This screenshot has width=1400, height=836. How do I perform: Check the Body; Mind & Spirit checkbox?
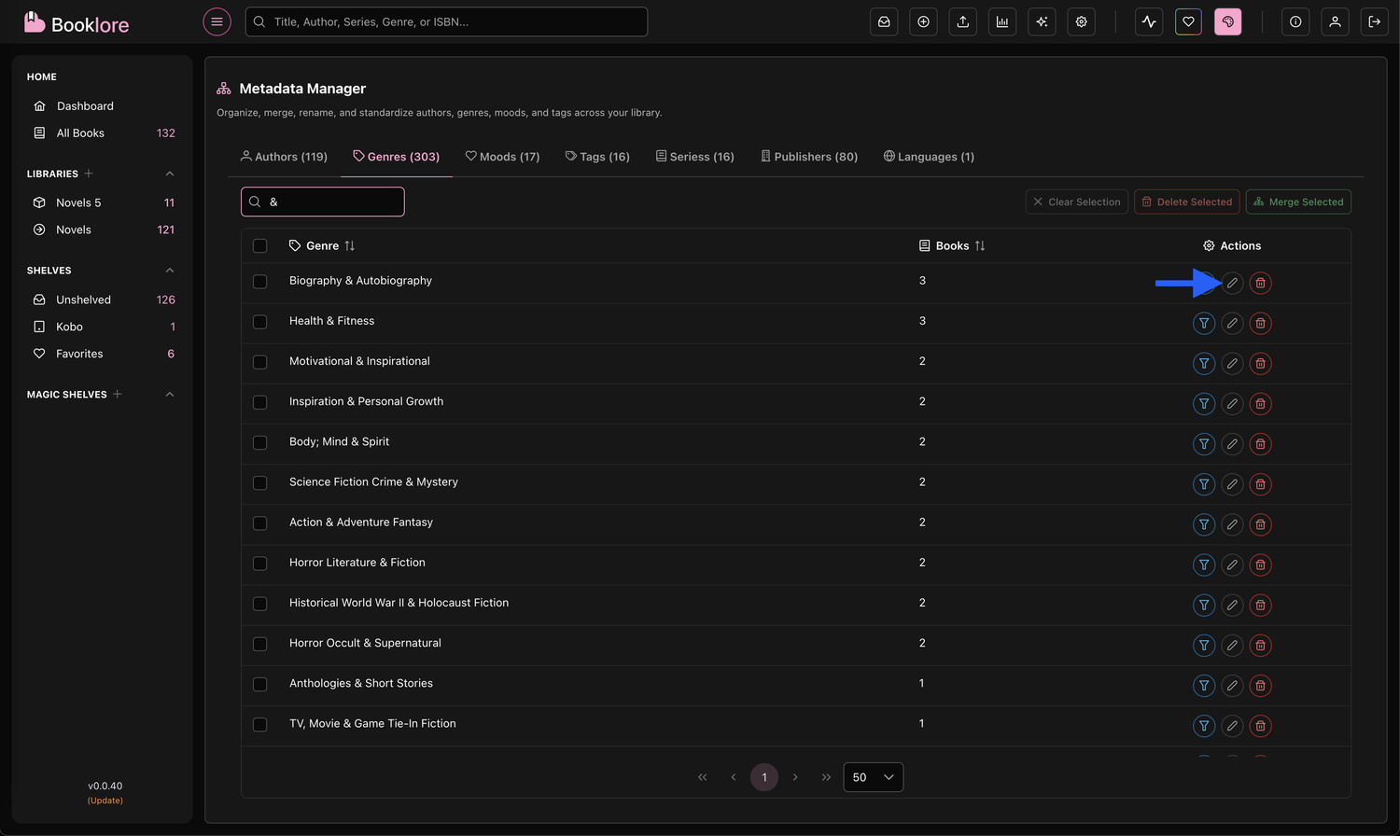point(260,442)
